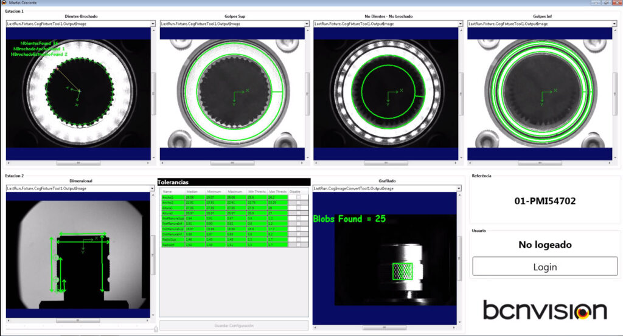Image resolution: width=623 pixels, height=336 pixels.
Task: Click the Min Thresh cell for Ancho1
Action: click(x=257, y=197)
